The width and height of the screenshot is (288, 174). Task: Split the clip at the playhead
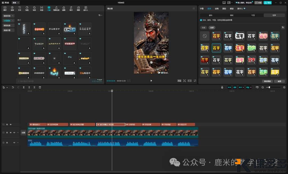(24, 87)
